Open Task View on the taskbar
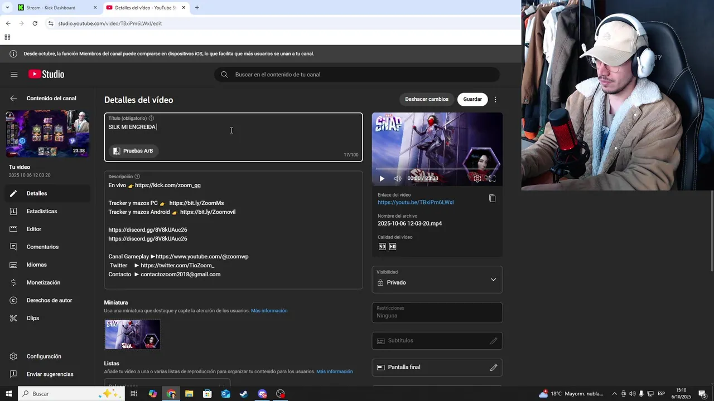The height and width of the screenshot is (401, 714). click(x=134, y=394)
